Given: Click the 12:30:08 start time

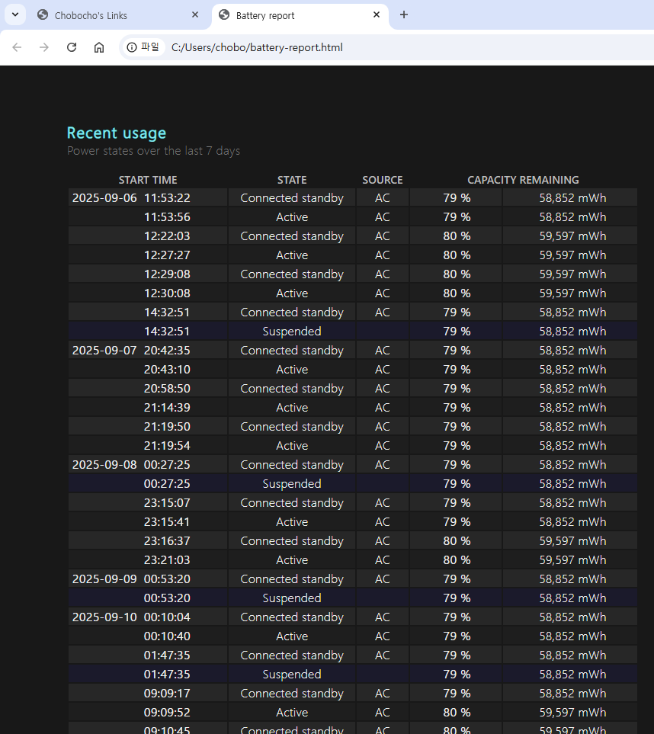Looking at the screenshot, I should click(167, 293).
